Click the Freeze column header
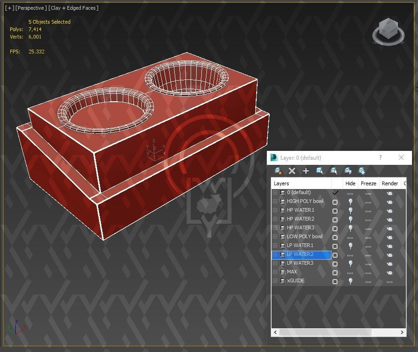Image resolution: width=418 pixels, height=352 pixels. click(x=368, y=183)
